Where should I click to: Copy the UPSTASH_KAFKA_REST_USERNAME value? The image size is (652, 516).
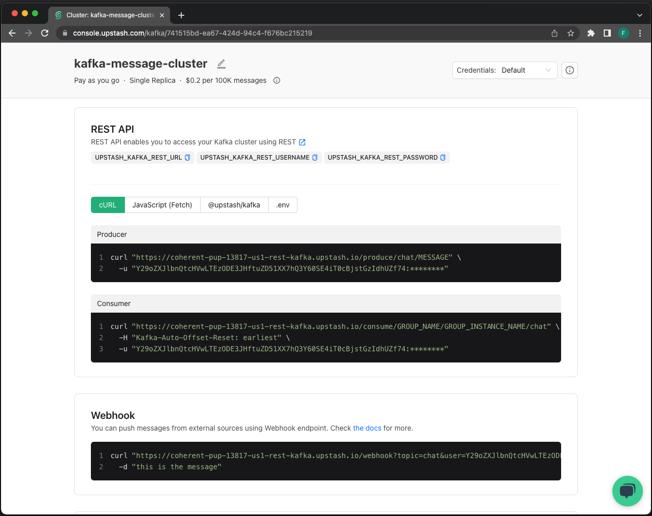click(x=315, y=158)
